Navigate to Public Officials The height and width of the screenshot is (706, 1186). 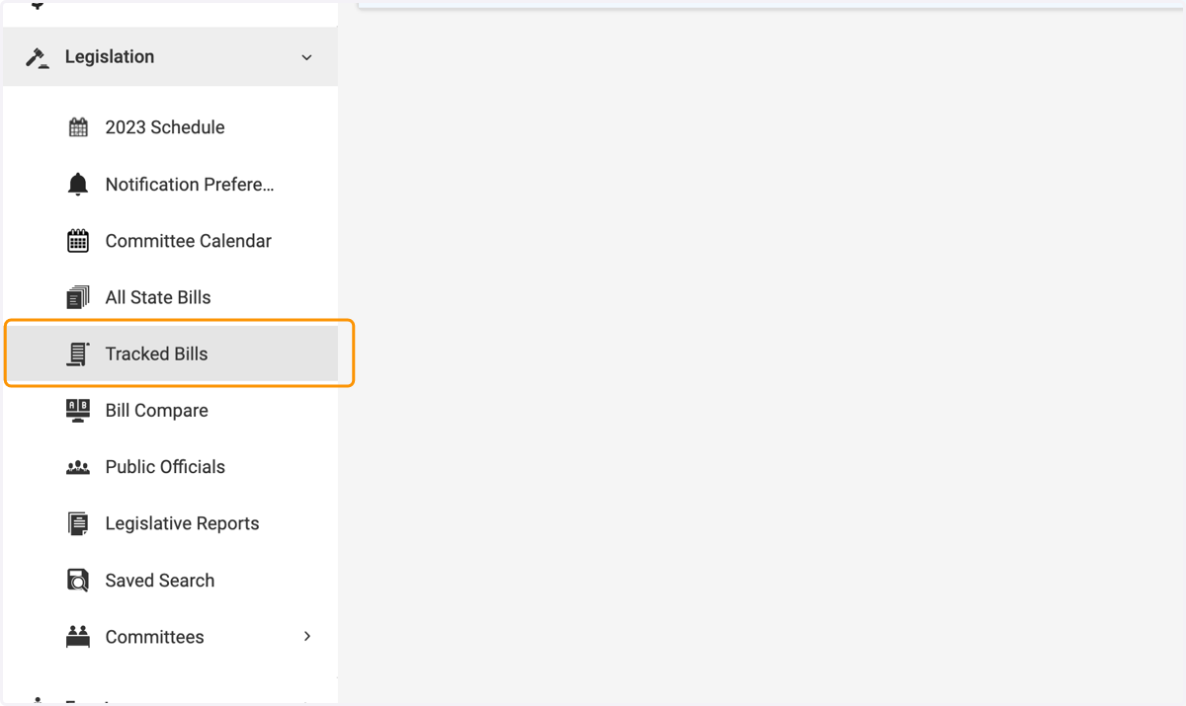pyautogui.click(x=165, y=467)
